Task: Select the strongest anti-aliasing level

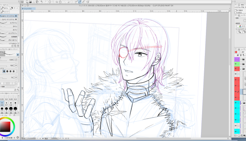Action: point(14,71)
